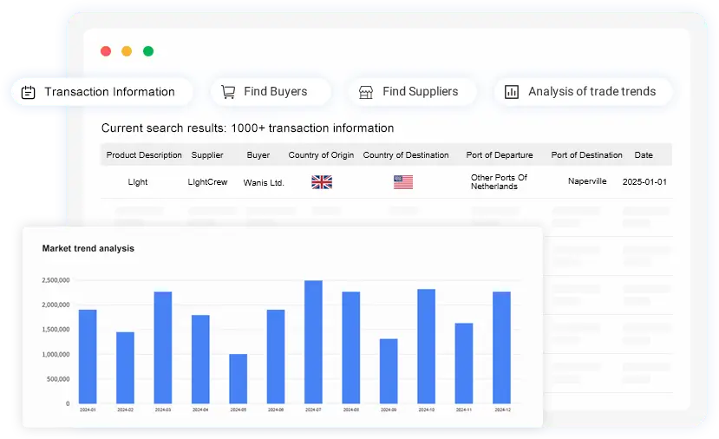The height and width of the screenshot is (439, 719).
Task: Switch to Transaction Information tab
Action: click(x=108, y=92)
